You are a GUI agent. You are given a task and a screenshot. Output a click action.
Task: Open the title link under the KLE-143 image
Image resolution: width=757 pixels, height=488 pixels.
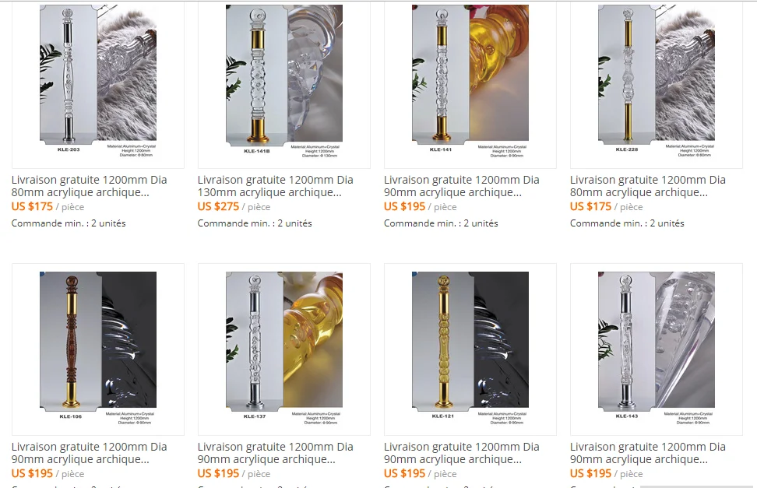[647, 453]
